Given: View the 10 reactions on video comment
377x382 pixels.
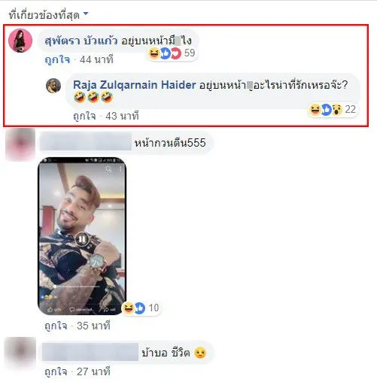Looking at the screenshot, I should click(141, 308).
